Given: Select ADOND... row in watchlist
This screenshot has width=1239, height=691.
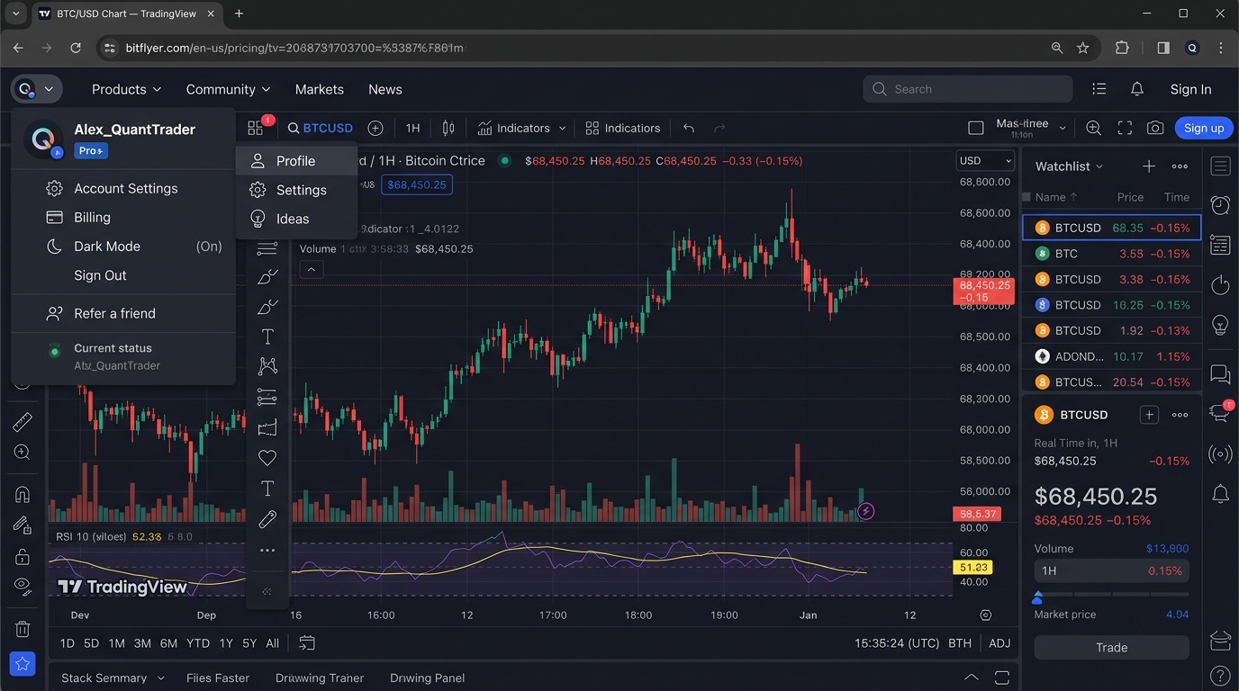Looking at the screenshot, I should (1111, 356).
